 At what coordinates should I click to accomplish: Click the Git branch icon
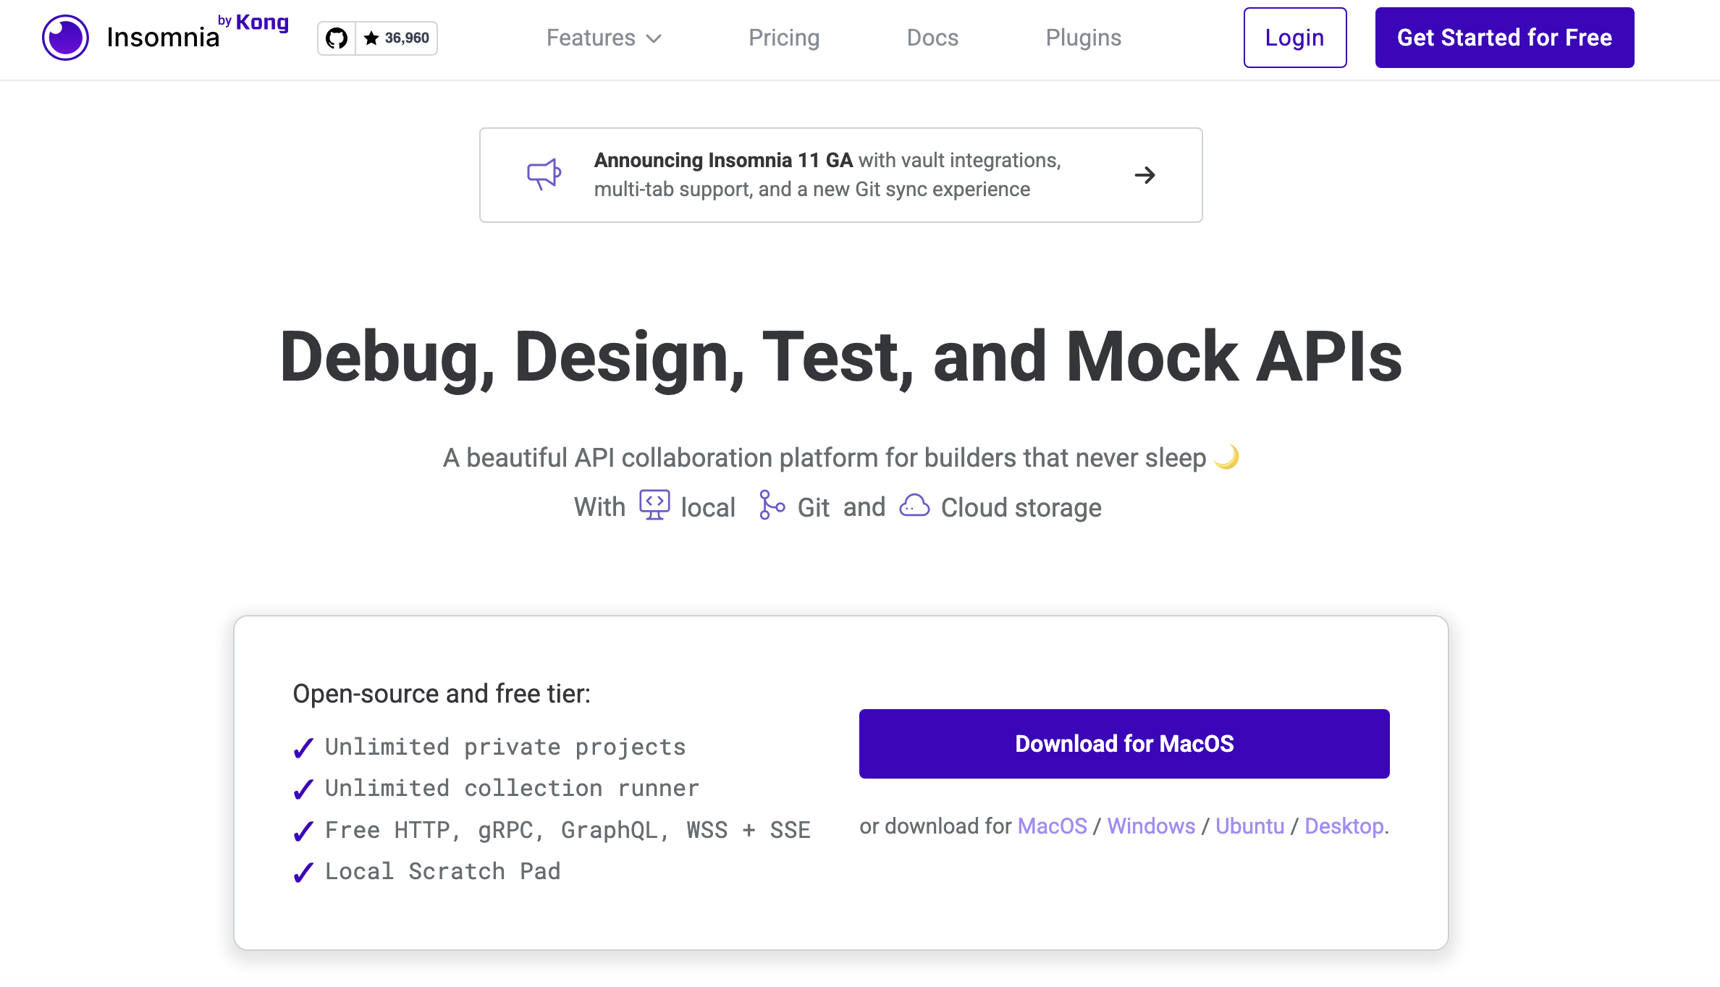772,505
